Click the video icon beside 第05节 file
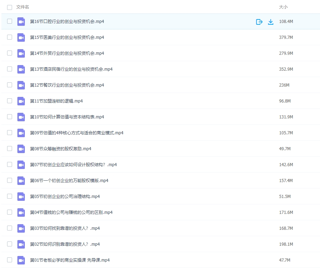Viewport: 320px width, 268px height. pos(21,196)
